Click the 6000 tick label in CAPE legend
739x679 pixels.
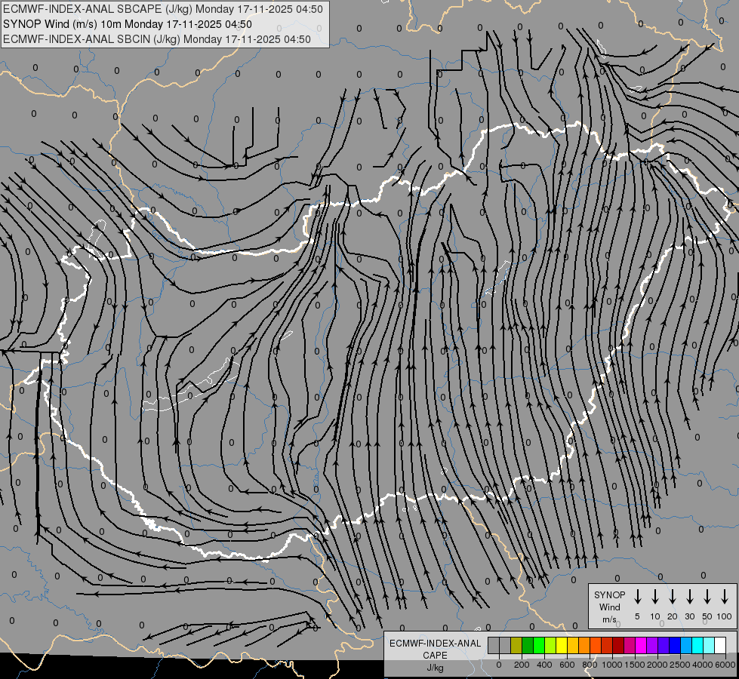click(725, 665)
